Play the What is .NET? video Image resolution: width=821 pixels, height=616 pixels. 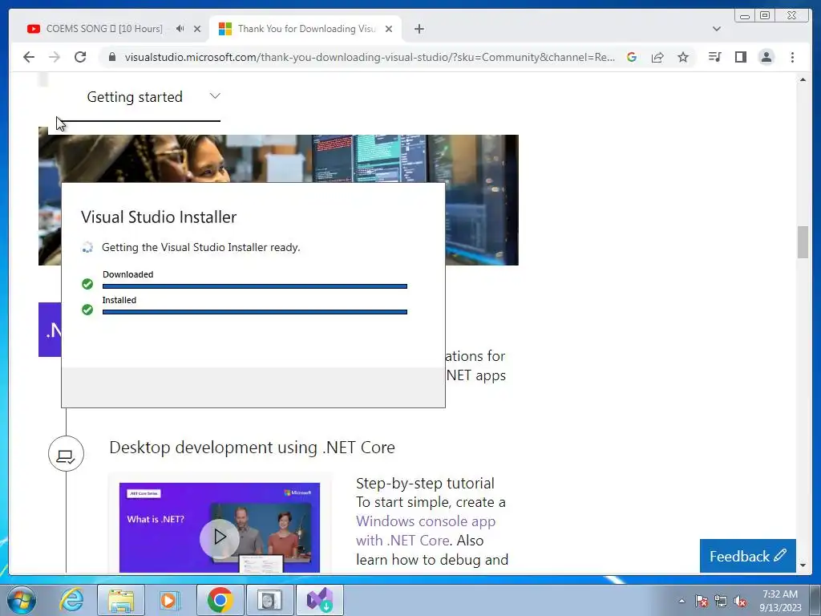(x=220, y=537)
